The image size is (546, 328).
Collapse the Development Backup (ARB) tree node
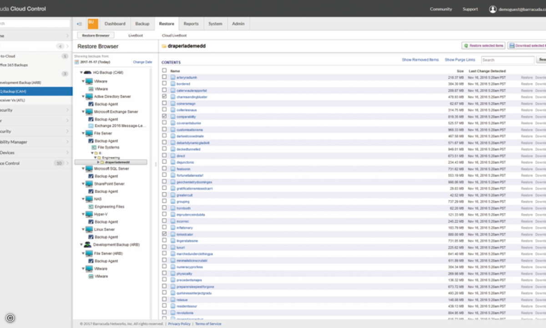pyautogui.click(x=82, y=245)
